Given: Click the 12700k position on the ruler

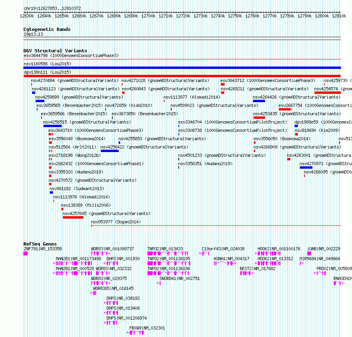Looking at the screenshot, I should (x=148, y=16).
